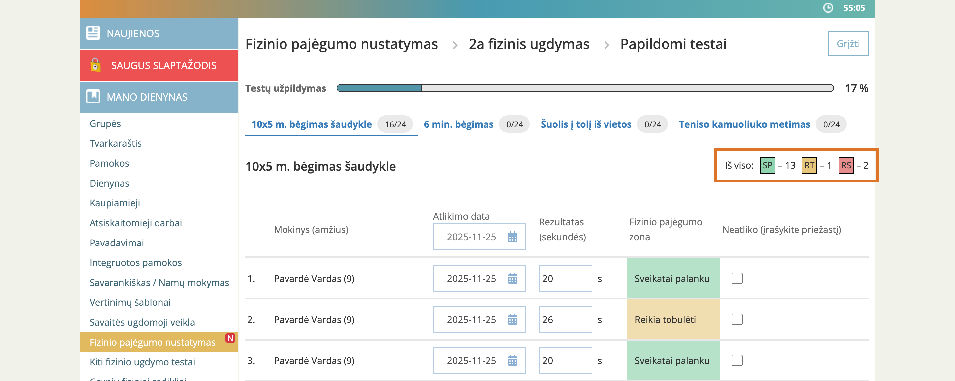Click the Saugus slaptažodis padlock icon
The height and width of the screenshot is (381, 955).
click(95, 65)
